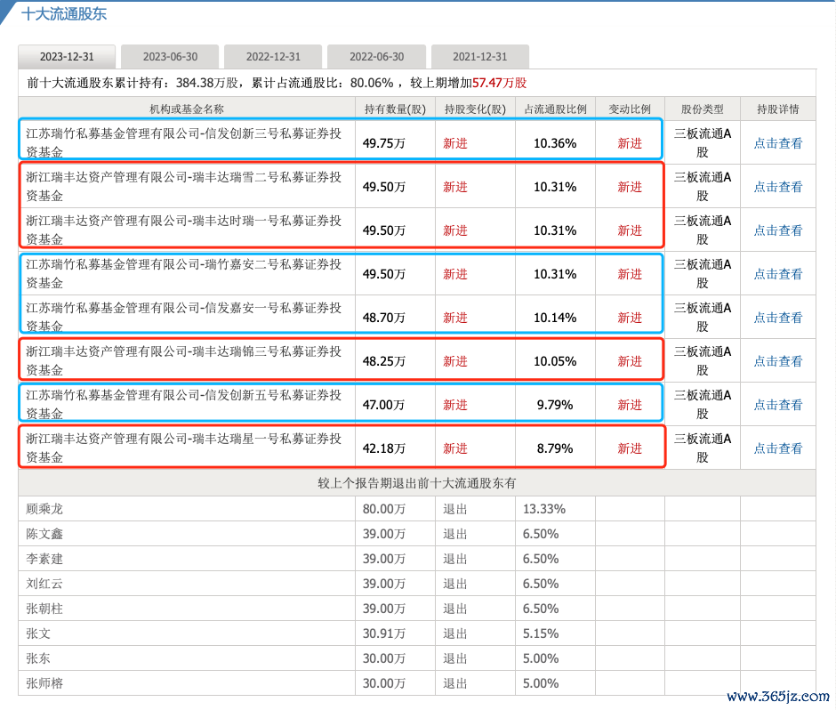Select exited shareholder 陈文鑫
Image resolution: width=836 pixels, height=710 pixels.
pyautogui.click(x=44, y=534)
